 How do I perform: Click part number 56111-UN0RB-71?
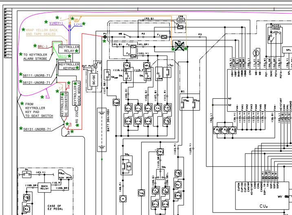[x=37, y=76]
